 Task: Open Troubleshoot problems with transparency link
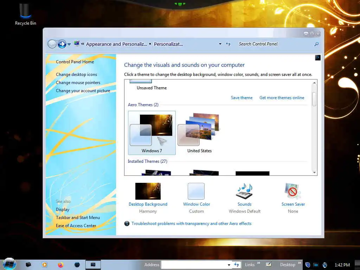[x=192, y=223]
